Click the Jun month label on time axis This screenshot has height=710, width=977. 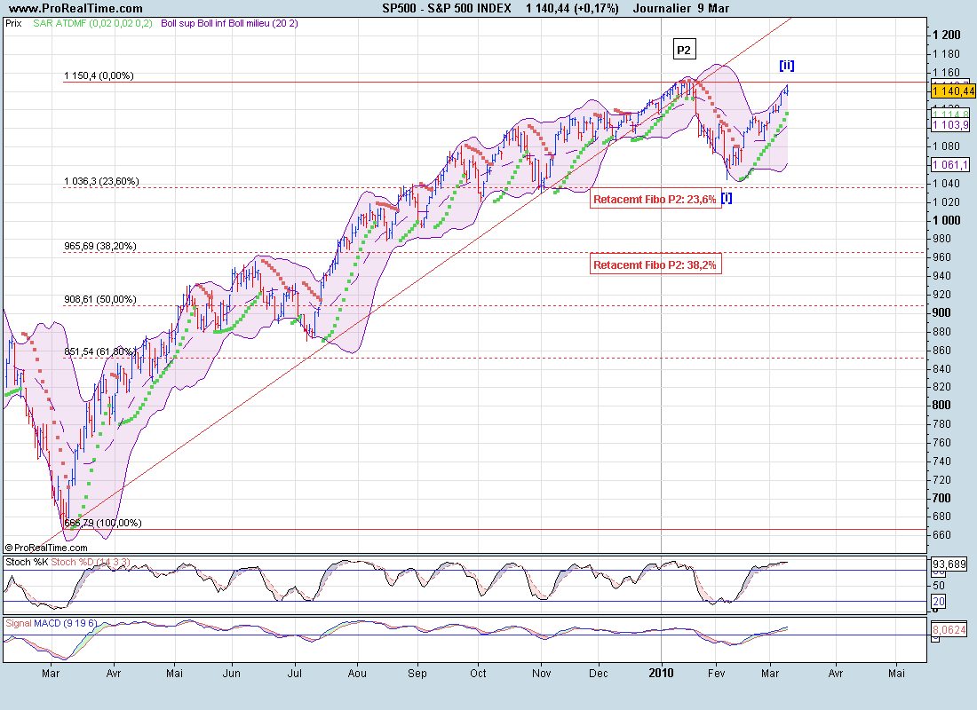pyautogui.click(x=232, y=674)
